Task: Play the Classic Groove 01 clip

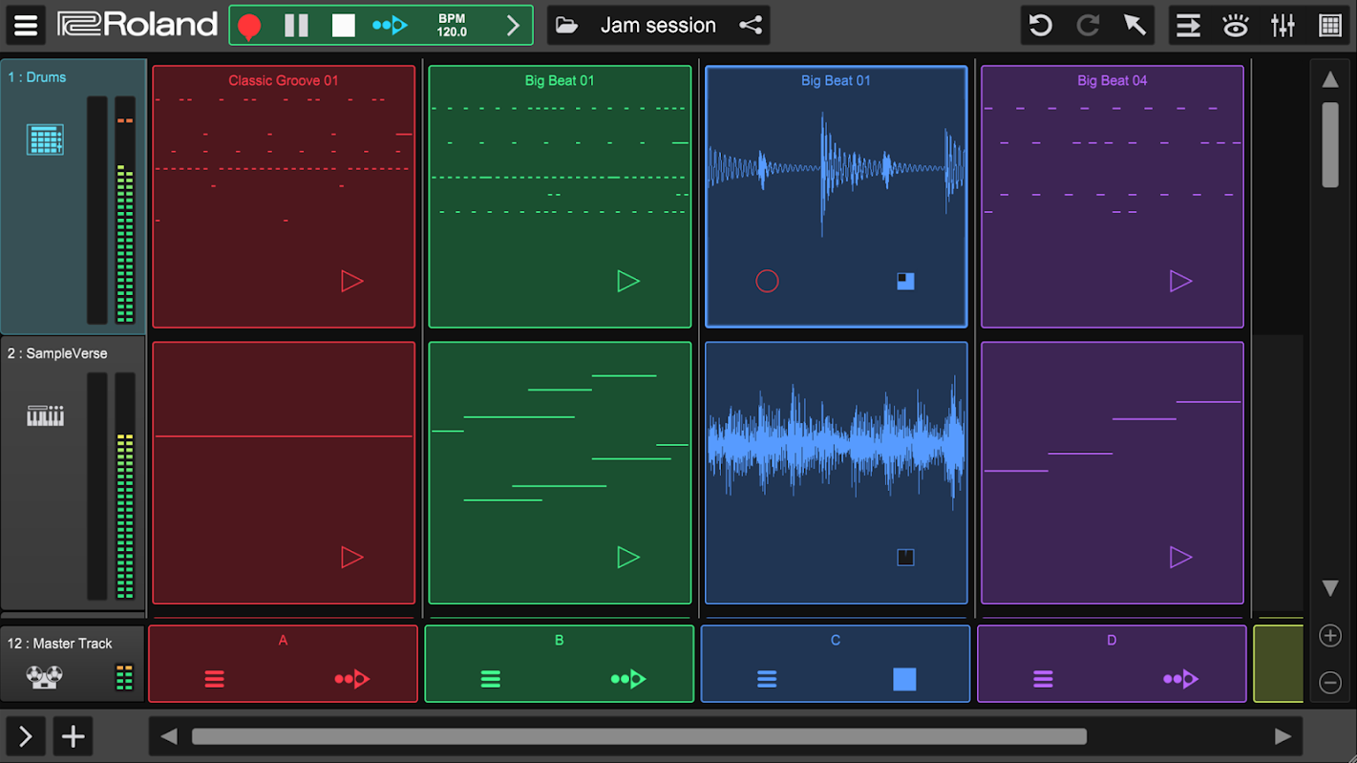Action: coord(352,281)
